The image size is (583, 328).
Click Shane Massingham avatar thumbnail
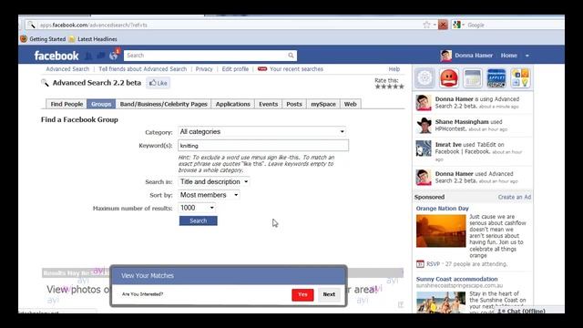point(424,126)
